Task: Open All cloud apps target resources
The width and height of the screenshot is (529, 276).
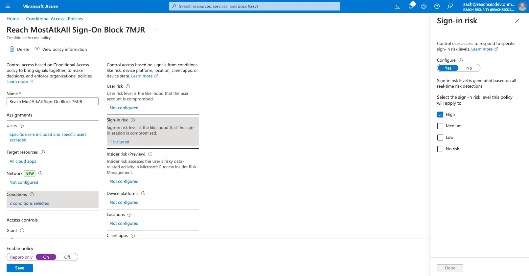Action: tap(23, 161)
